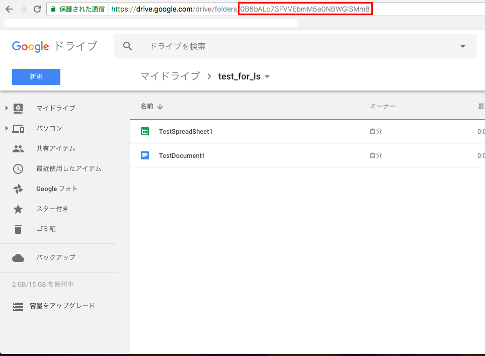
Task: Click the Google フォト pinwheel icon
Action: pos(18,189)
